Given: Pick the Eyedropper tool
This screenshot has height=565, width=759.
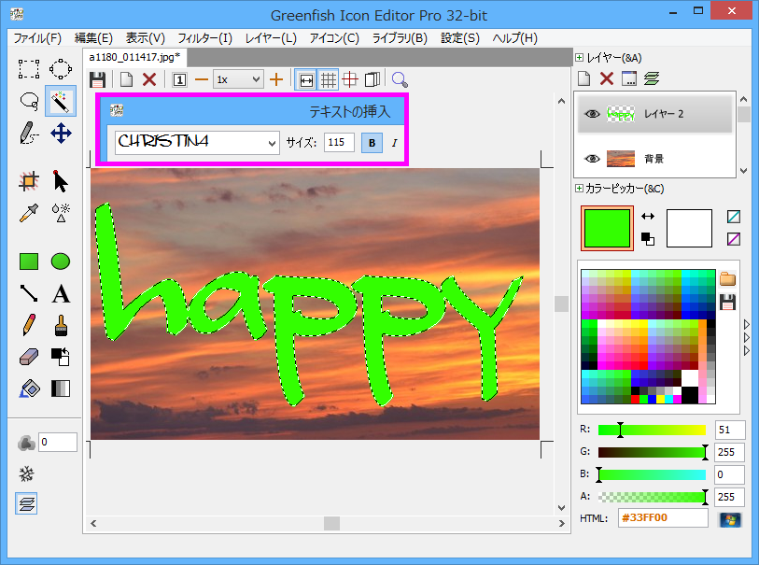Looking at the screenshot, I should [28, 212].
